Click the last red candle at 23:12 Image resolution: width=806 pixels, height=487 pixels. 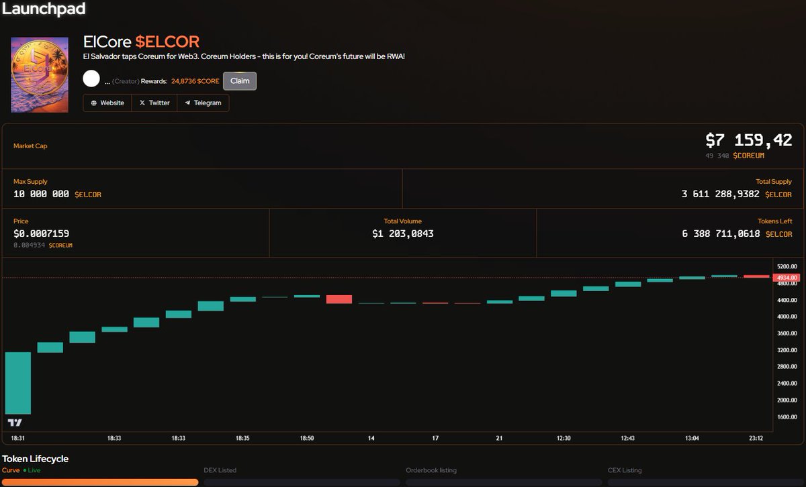click(x=757, y=276)
